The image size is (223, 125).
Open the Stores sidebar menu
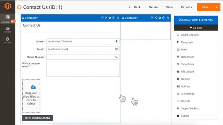[8, 30]
